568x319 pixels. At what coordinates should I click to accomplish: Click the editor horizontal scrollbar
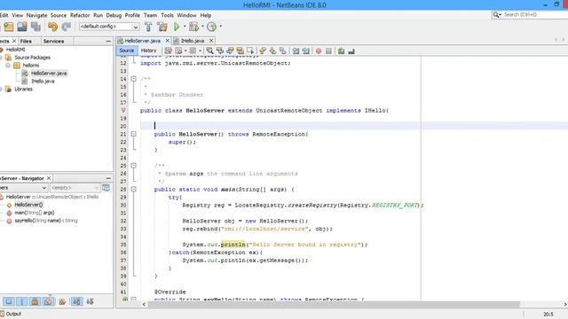[x=334, y=304]
